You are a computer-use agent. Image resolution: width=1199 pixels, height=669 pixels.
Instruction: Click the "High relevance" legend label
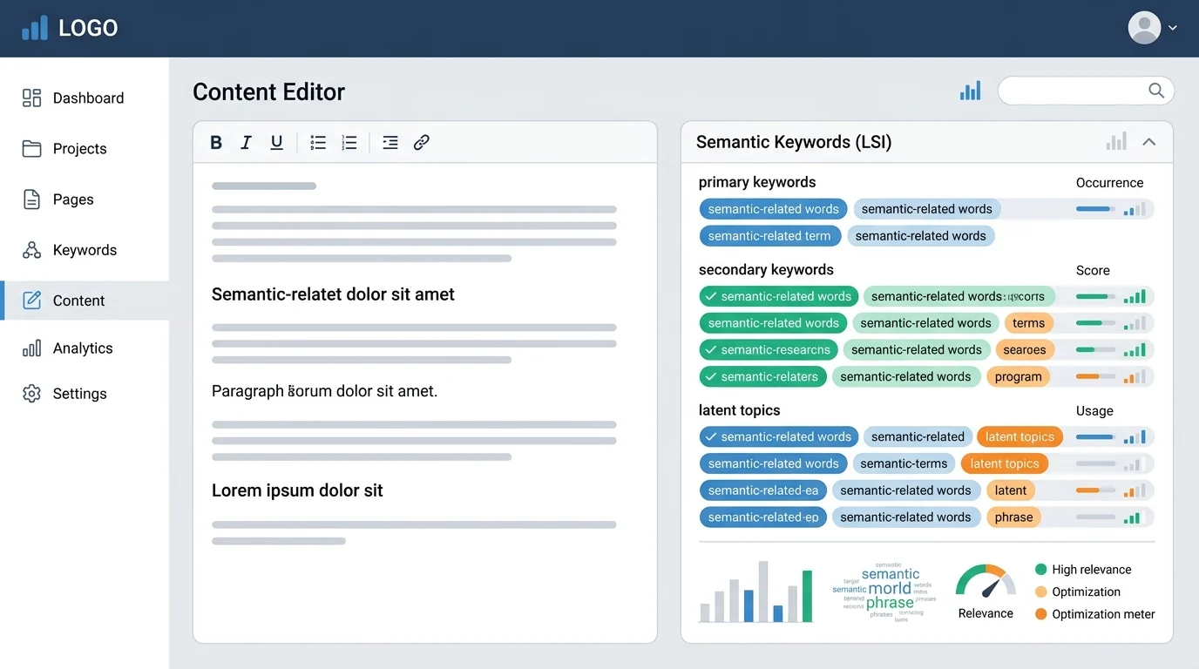[x=1091, y=570]
